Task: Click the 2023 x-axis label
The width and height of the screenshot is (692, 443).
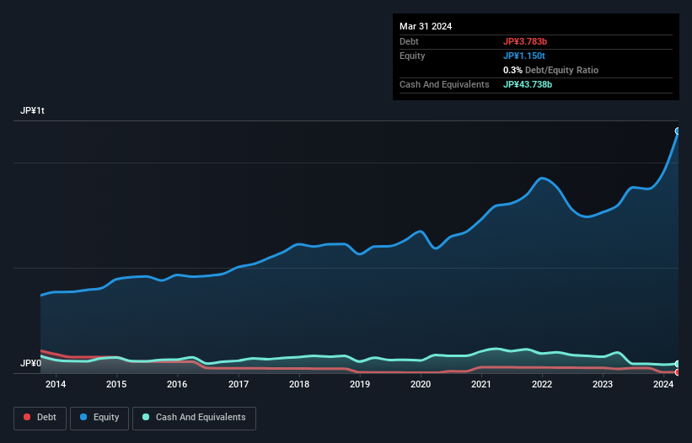Action: 603,384
